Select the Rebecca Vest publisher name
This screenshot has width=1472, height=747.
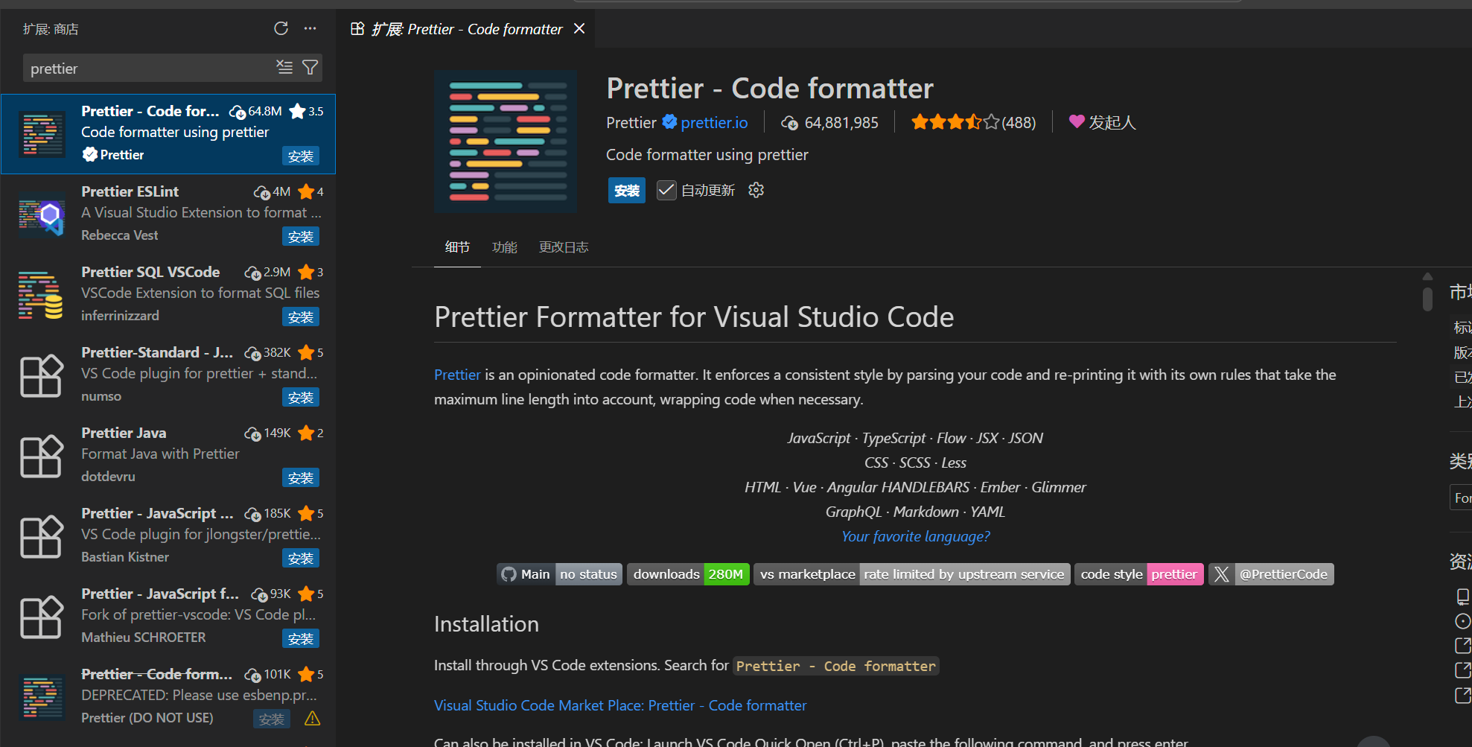(119, 235)
